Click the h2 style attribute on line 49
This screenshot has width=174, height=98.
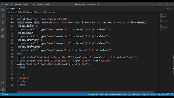[x=45, y=19]
